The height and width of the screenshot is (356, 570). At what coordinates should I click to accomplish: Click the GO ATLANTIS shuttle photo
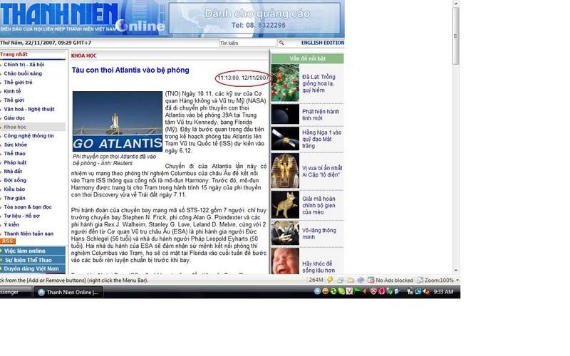pyautogui.click(x=118, y=121)
